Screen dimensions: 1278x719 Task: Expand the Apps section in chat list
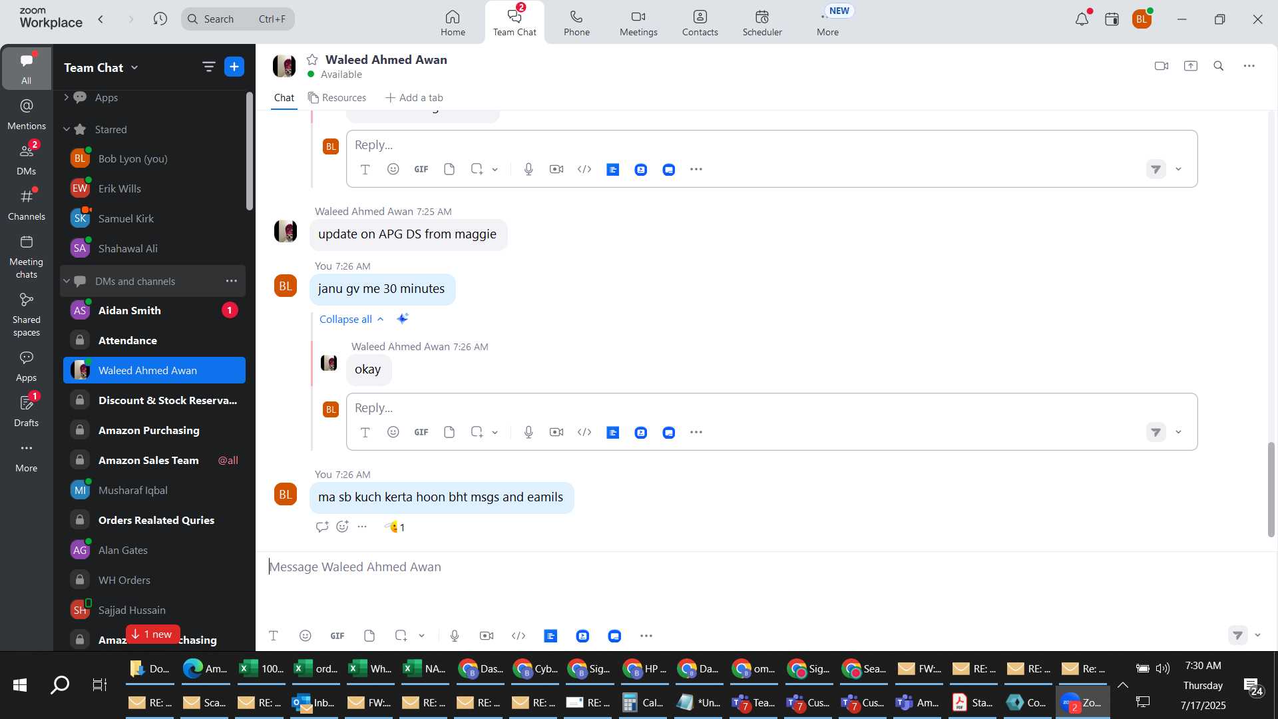click(66, 97)
